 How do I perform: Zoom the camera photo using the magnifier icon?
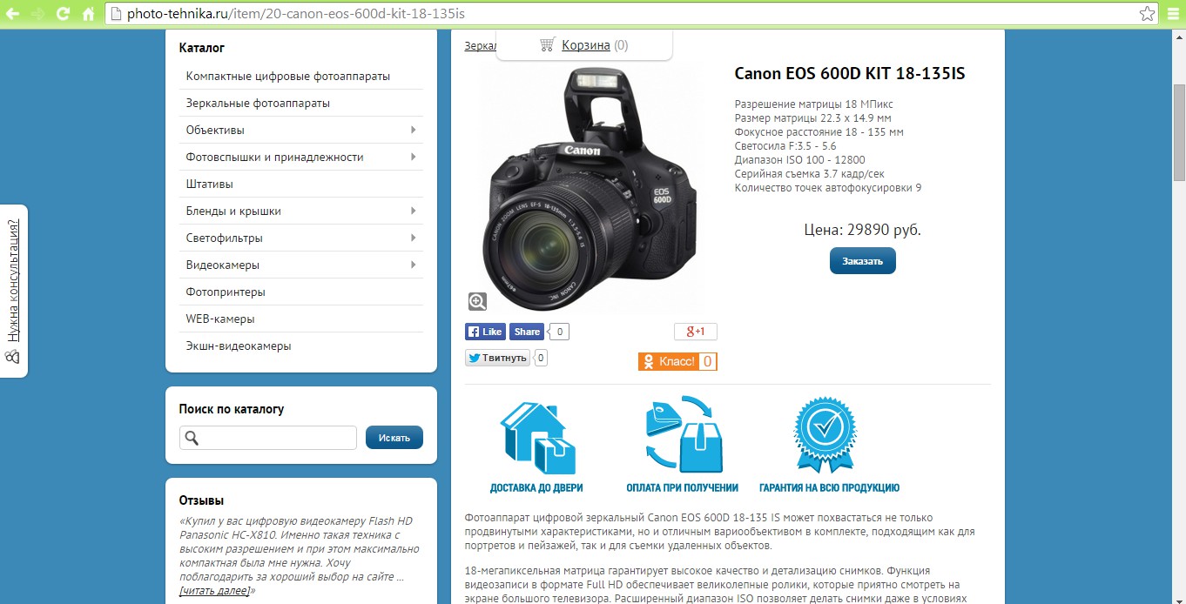[476, 300]
